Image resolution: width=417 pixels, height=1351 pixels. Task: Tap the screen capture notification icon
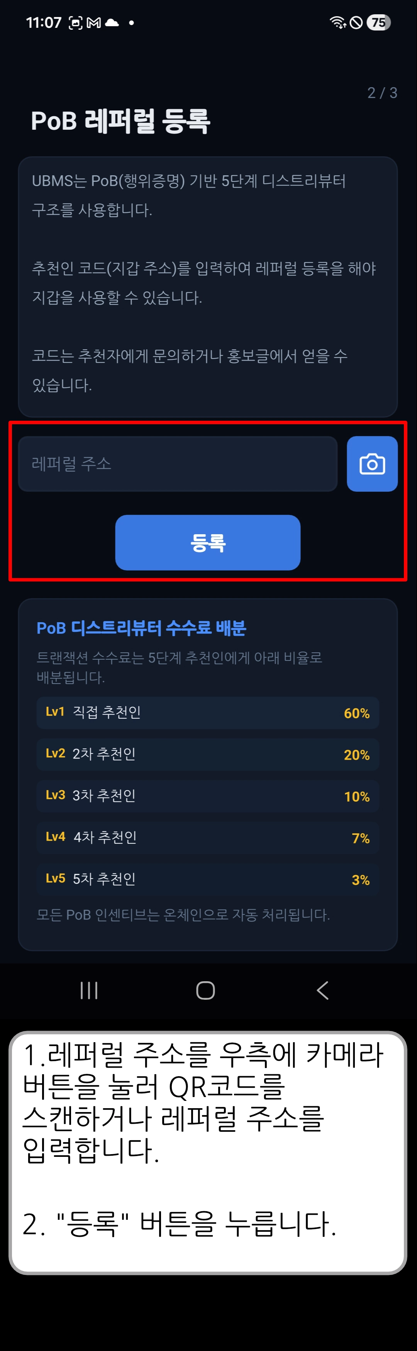(76, 22)
